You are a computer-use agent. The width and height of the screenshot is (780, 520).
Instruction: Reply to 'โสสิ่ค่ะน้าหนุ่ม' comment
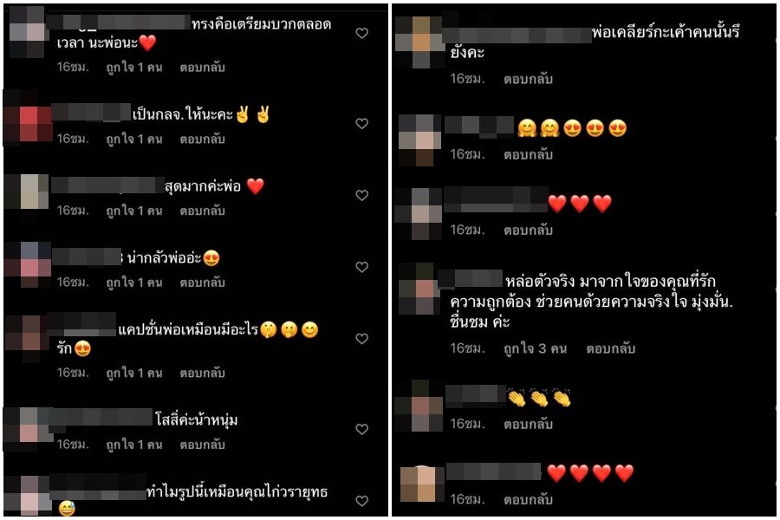click(203, 445)
